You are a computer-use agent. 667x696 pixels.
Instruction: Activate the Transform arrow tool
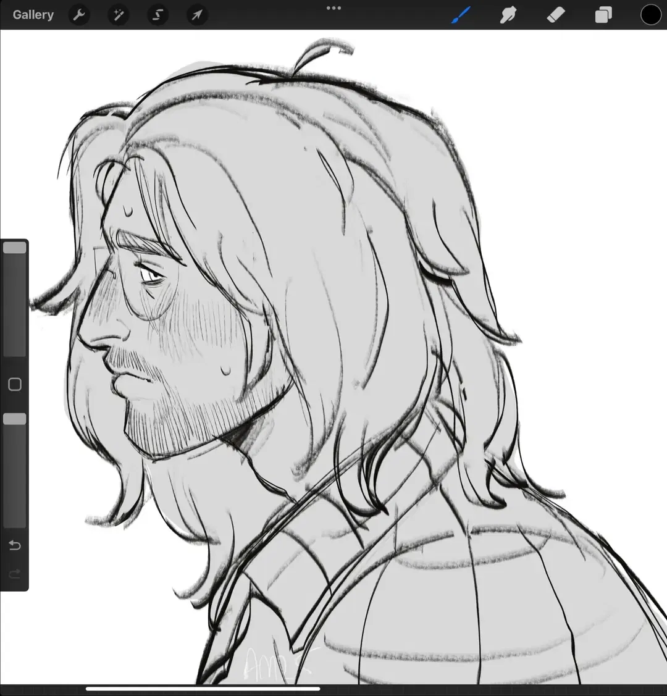196,15
